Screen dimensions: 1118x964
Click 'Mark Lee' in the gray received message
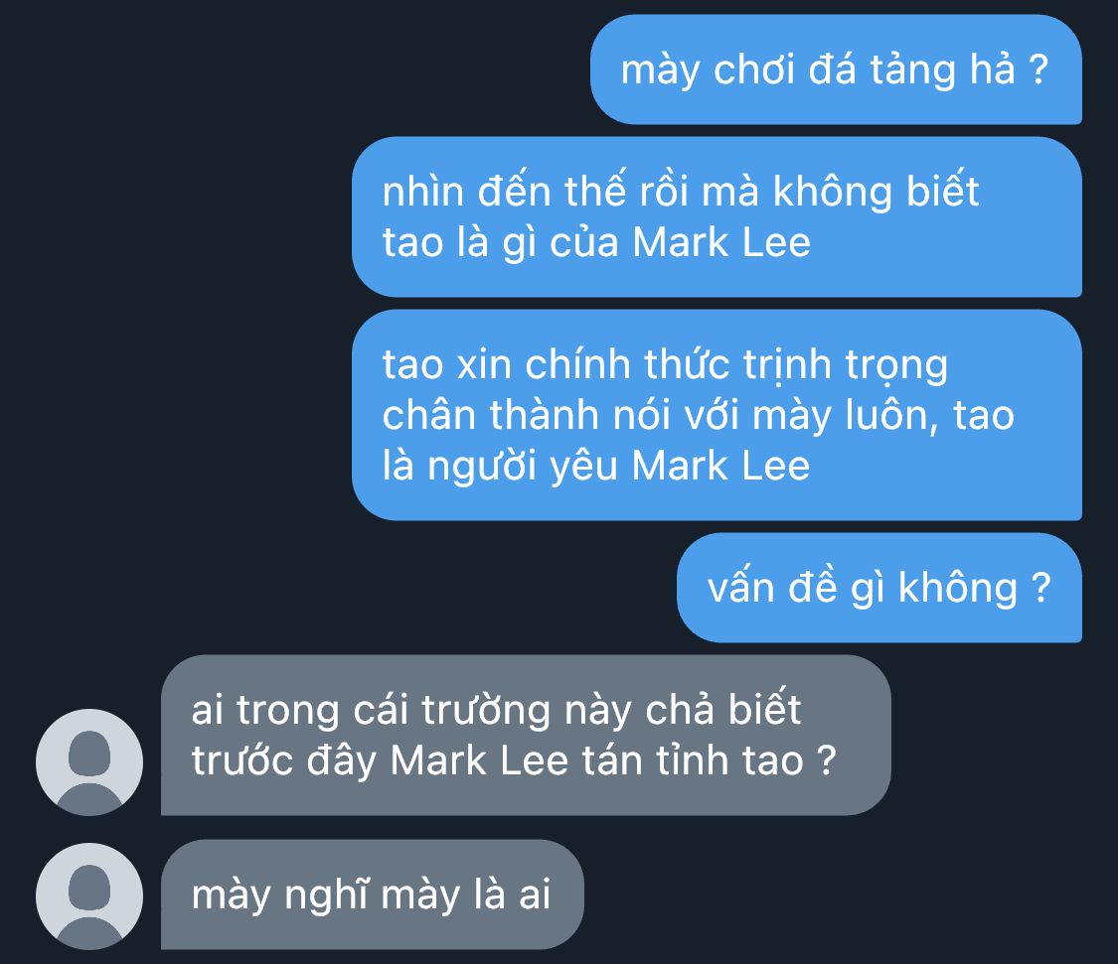(x=479, y=760)
